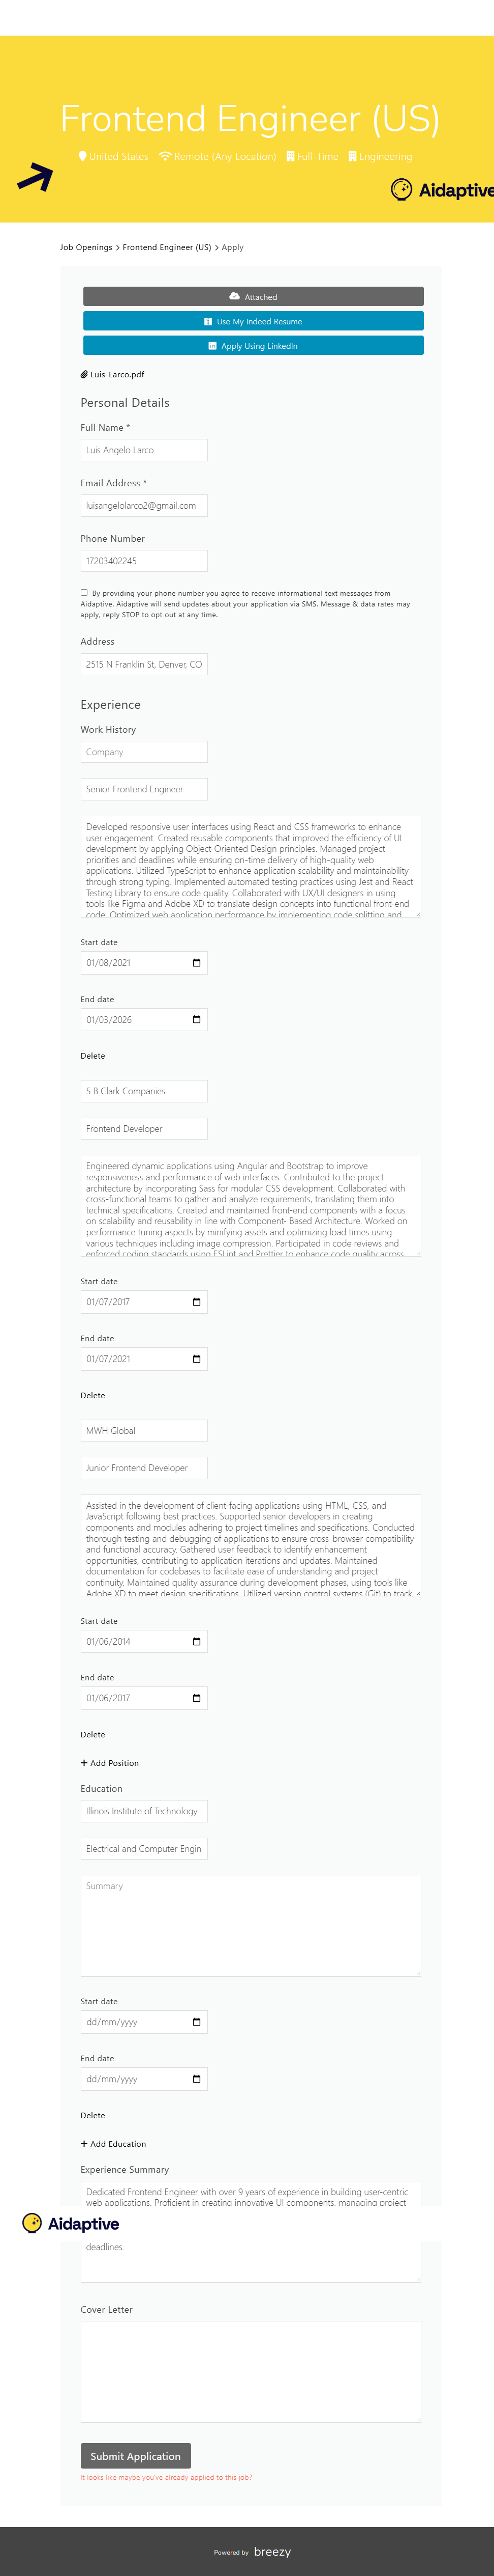Go to Job Openings breadcrumb
Image resolution: width=494 pixels, height=2576 pixels.
click(x=86, y=247)
